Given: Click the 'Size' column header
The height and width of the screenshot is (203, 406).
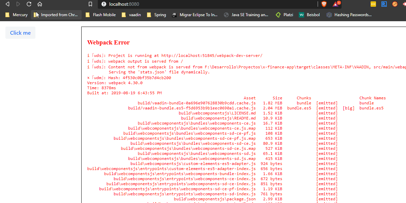Looking at the screenshot, I should point(278,98).
